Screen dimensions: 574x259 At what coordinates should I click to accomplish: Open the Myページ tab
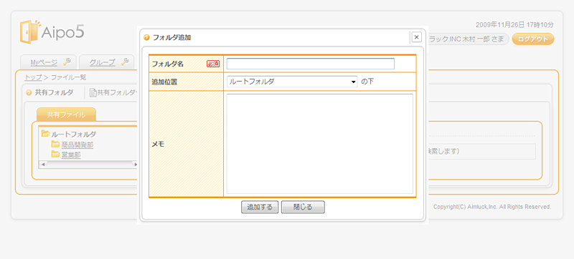click(44, 62)
